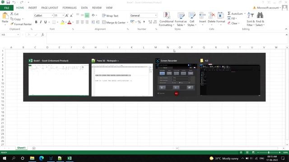Screen dimensions: 289x162
Task: Open the Font name Calibri dropdown
Action: pyautogui.click(x=52, y=16)
